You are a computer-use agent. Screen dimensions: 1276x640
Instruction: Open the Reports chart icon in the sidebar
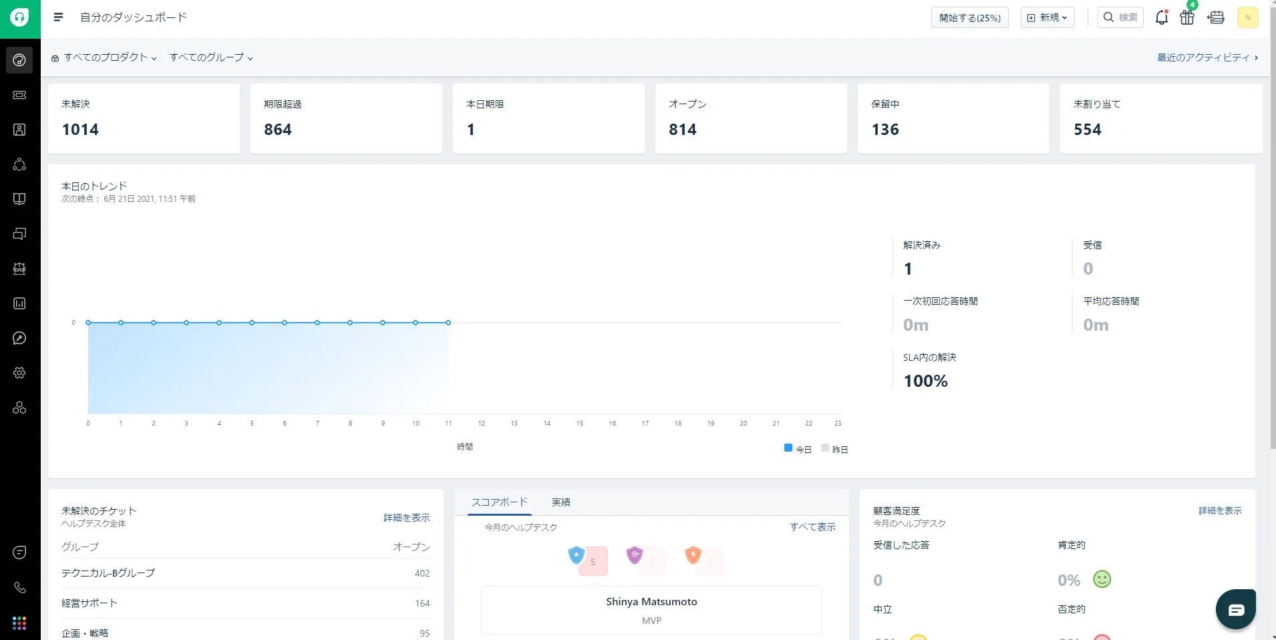point(19,303)
